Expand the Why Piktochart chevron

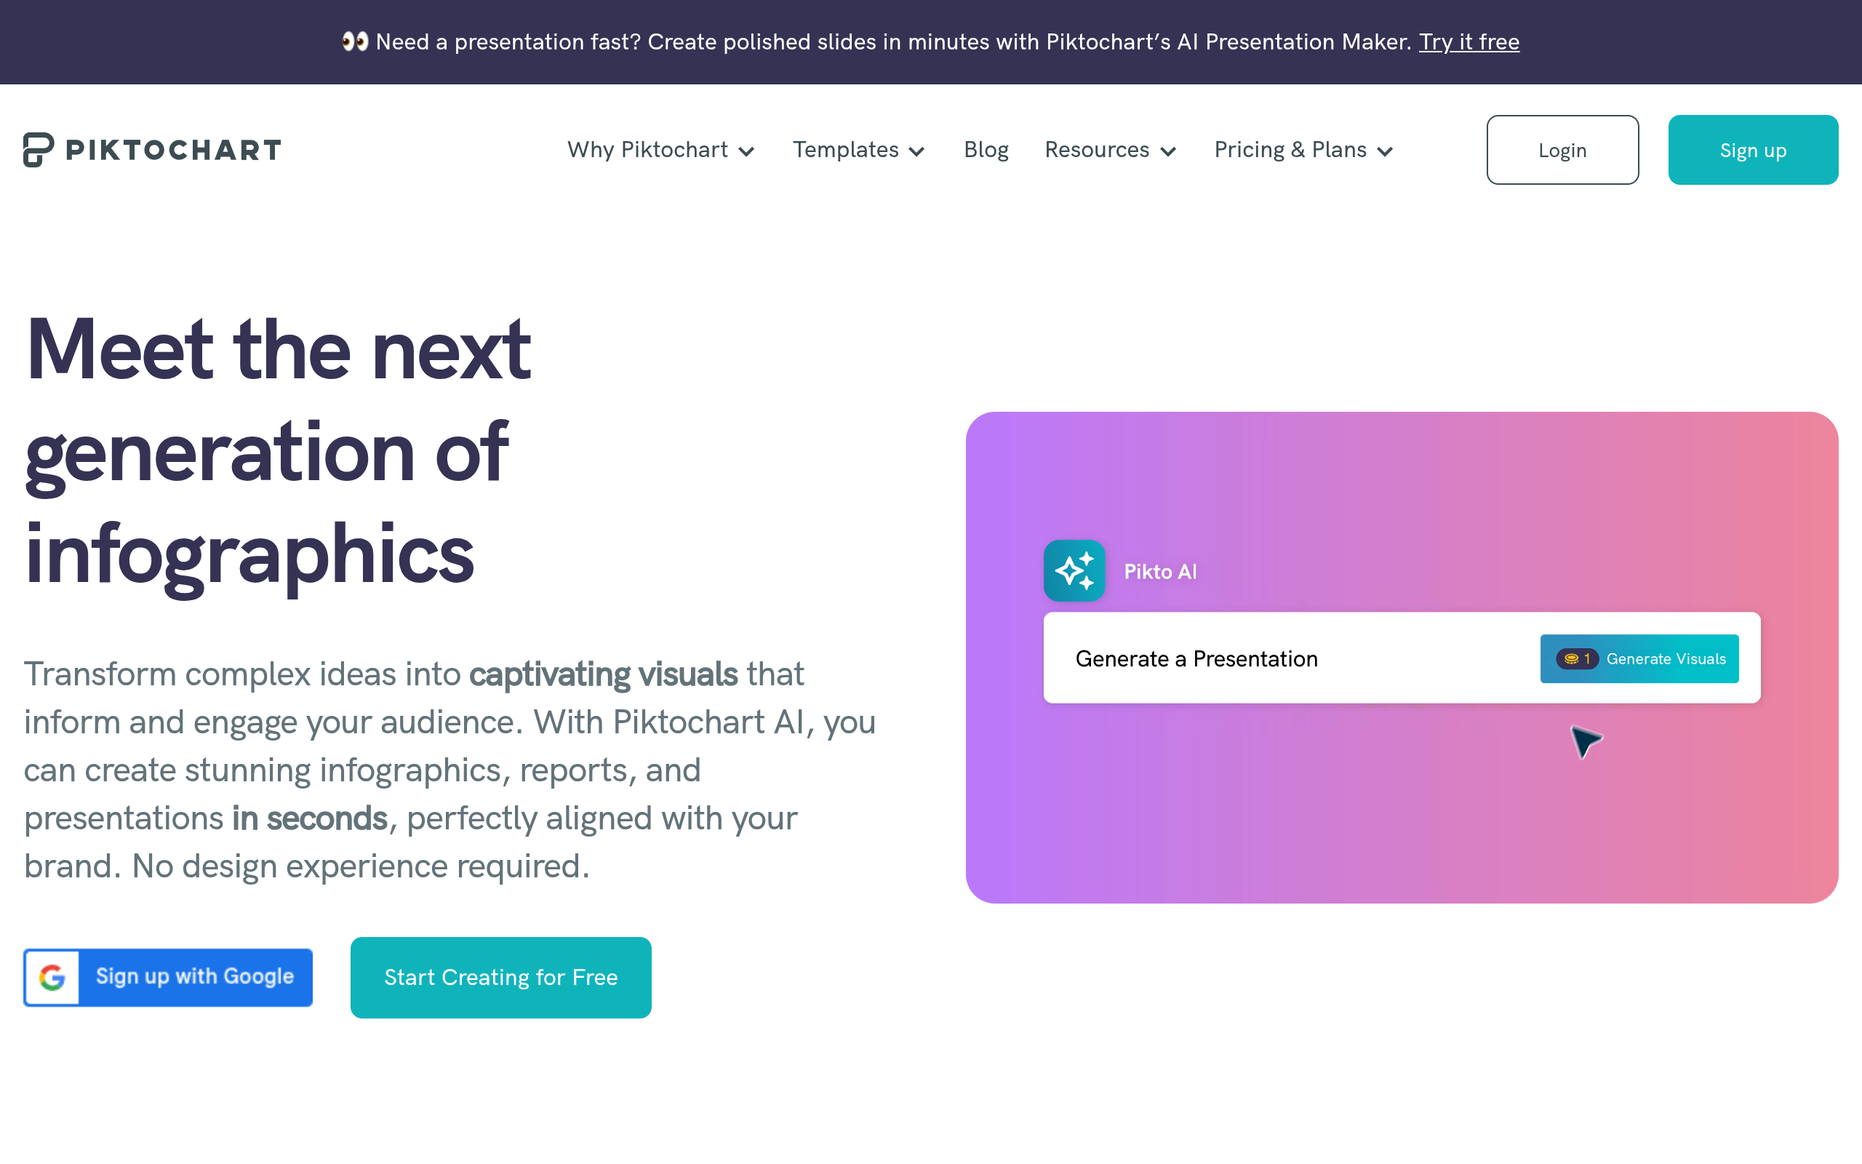click(746, 151)
